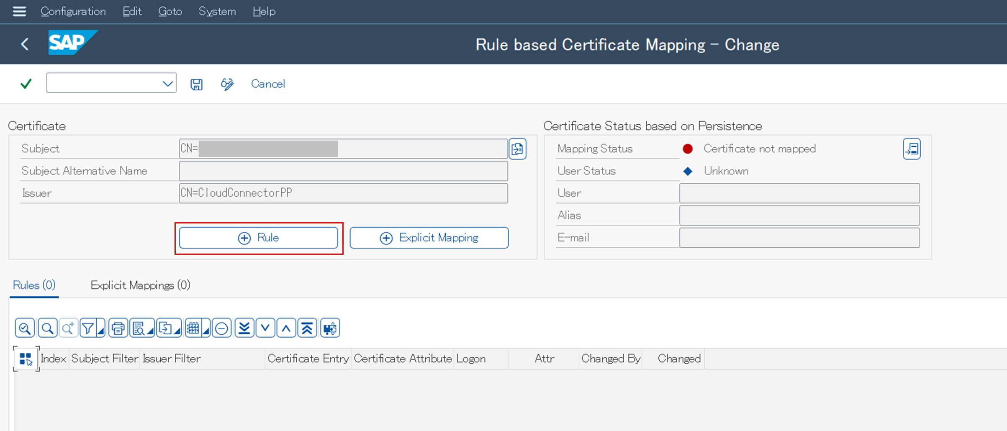Viewport: 1007px width, 431px height.
Task: Apply filter with the funnel icon
Action: (88, 328)
